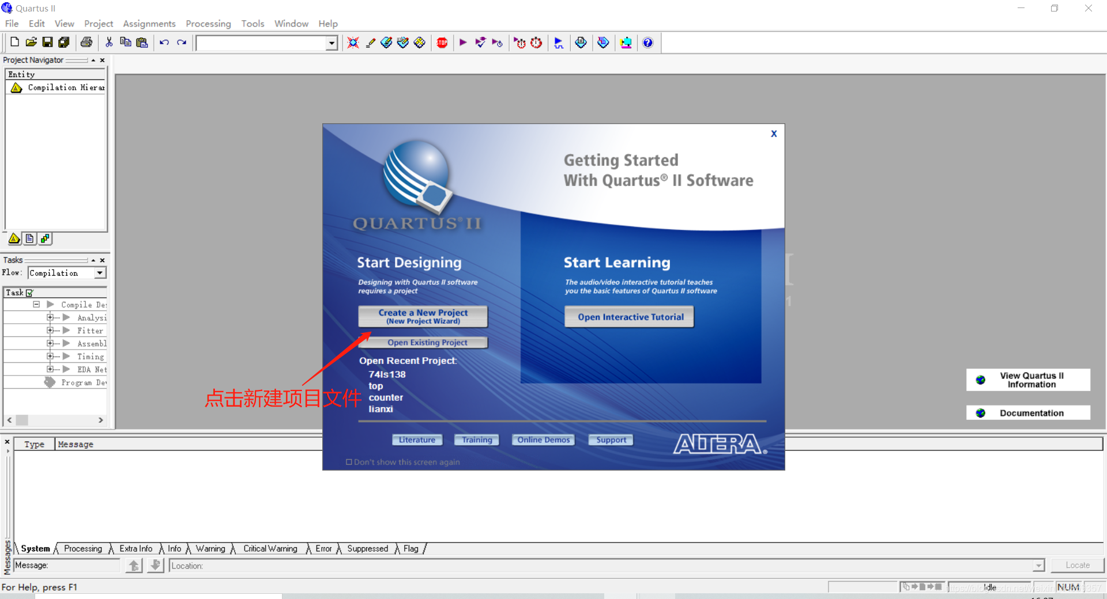Image resolution: width=1107 pixels, height=599 pixels.
Task: Expand the Assembler task node
Action: coord(50,343)
